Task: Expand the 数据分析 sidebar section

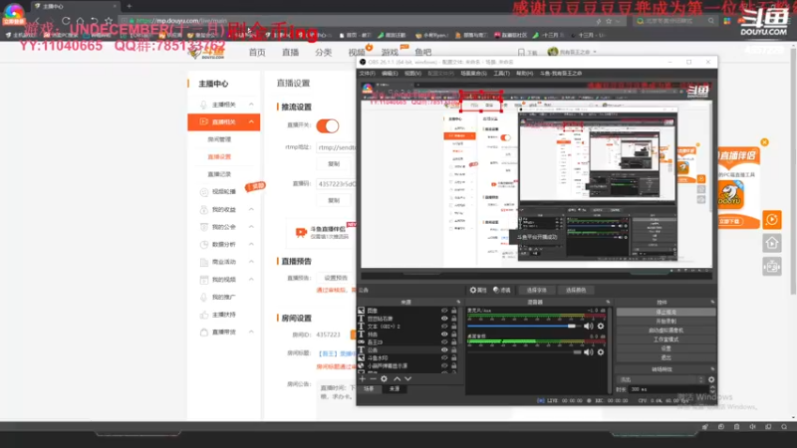Action: pos(251,244)
